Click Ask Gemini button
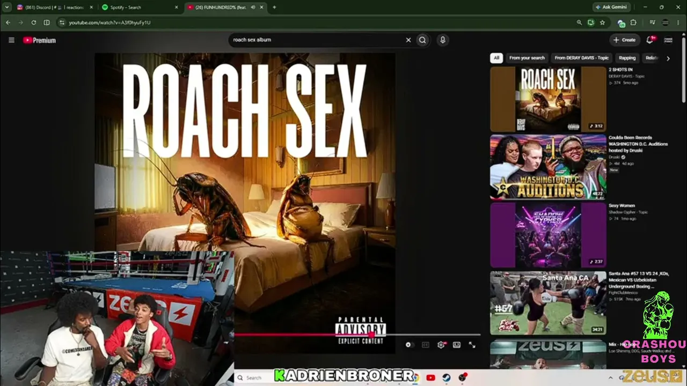Viewport: 687px width, 386px height. (613, 8)
